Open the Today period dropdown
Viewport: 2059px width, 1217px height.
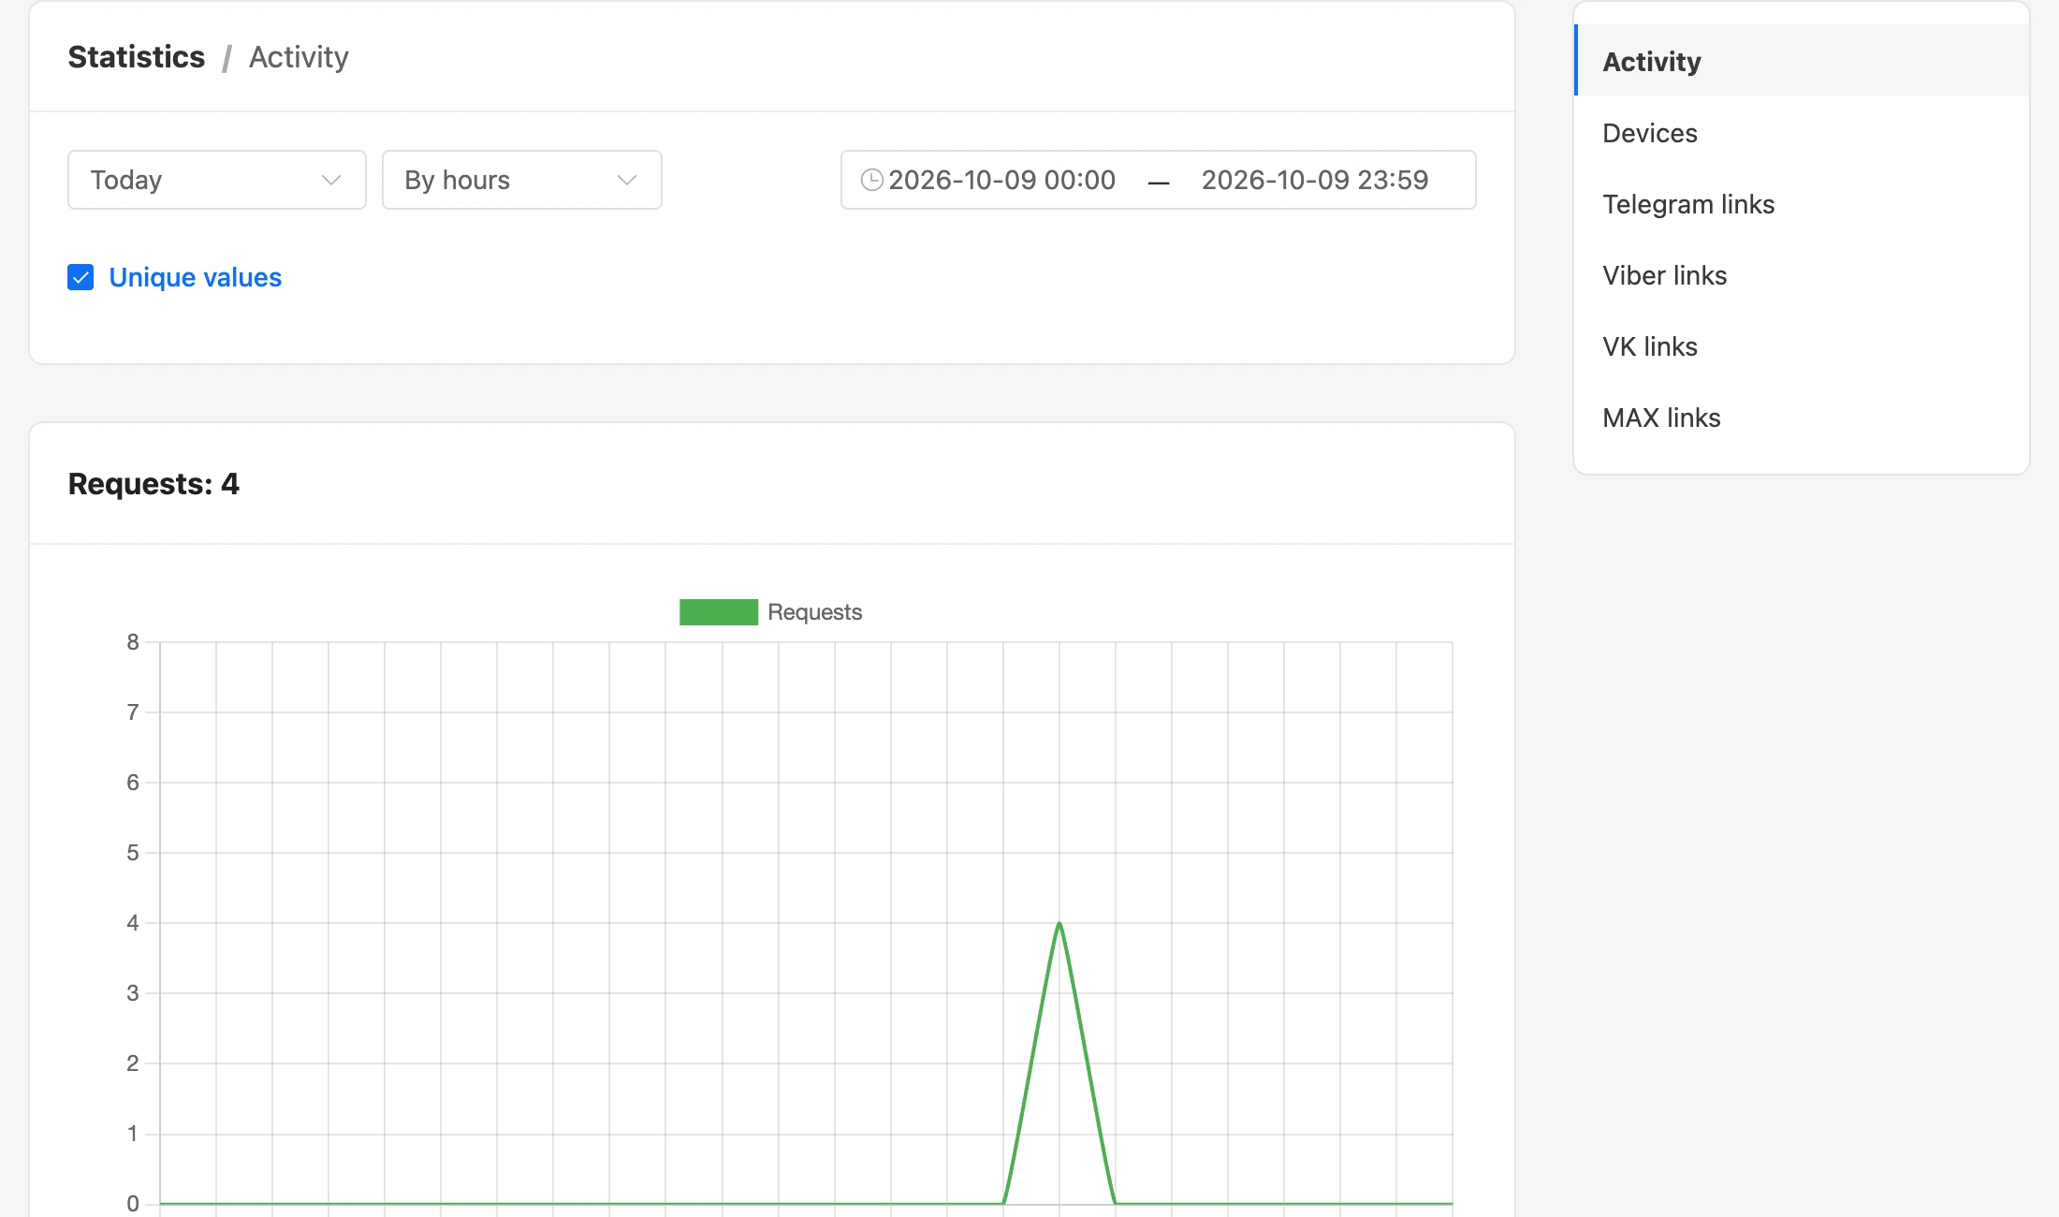[x=217, y=180]
